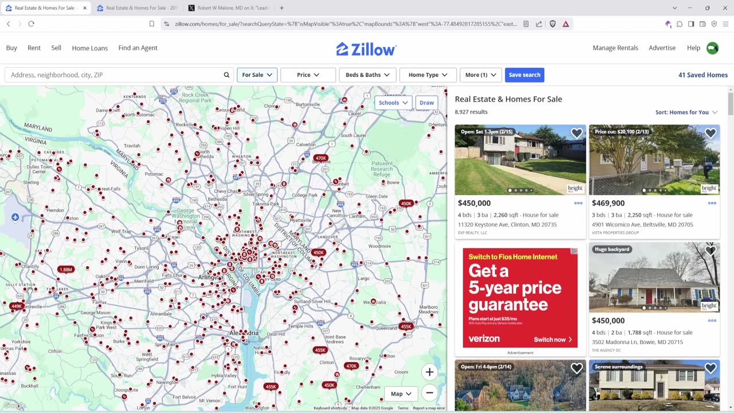Open Brave Rewards triangle icon
Viewport: 734px width, 413px height.
tap(565, 24)
